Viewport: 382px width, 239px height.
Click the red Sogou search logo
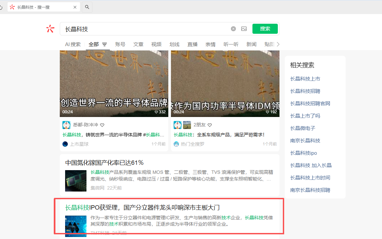(50, 29)
